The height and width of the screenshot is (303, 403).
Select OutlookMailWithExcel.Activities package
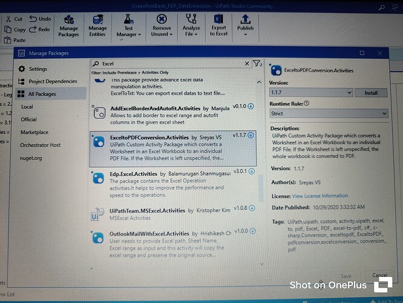[x=172, y=244]
